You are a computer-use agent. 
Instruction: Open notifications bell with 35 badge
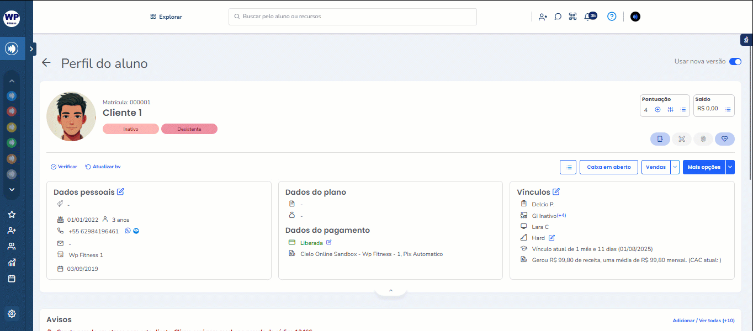588,17
